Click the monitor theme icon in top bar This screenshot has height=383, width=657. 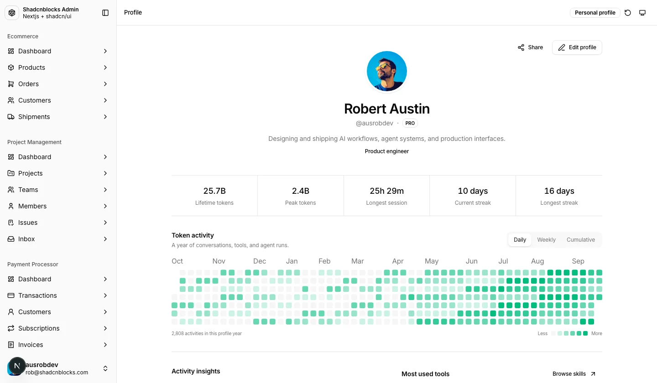[642, 13]
